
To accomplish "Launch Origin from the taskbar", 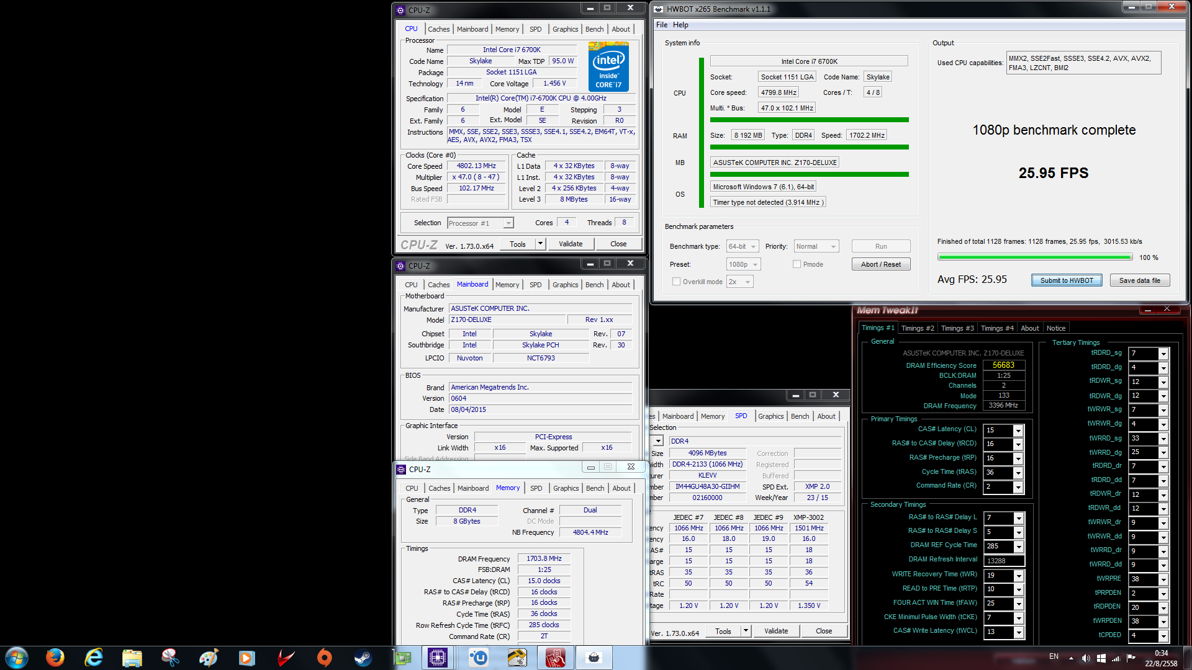I will point(324,658).
